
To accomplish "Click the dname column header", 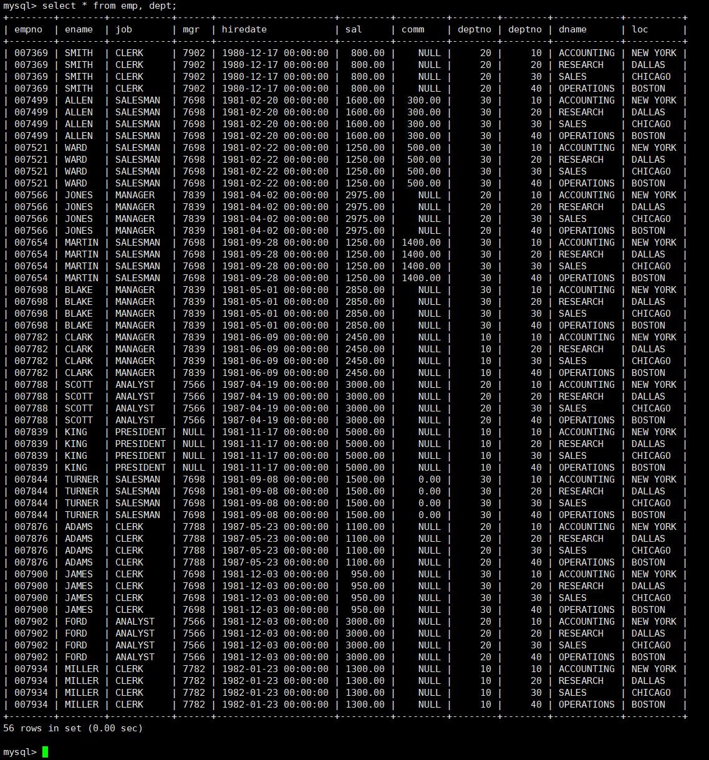I will [x=572, y=29].
